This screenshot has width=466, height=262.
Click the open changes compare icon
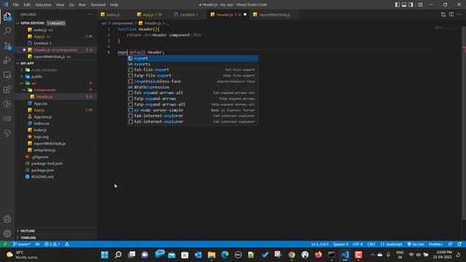(443, 15)
